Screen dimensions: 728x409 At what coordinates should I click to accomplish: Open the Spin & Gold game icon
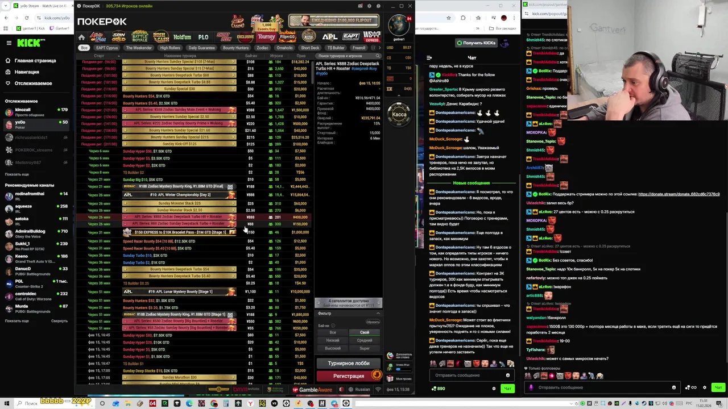[118, 37]
